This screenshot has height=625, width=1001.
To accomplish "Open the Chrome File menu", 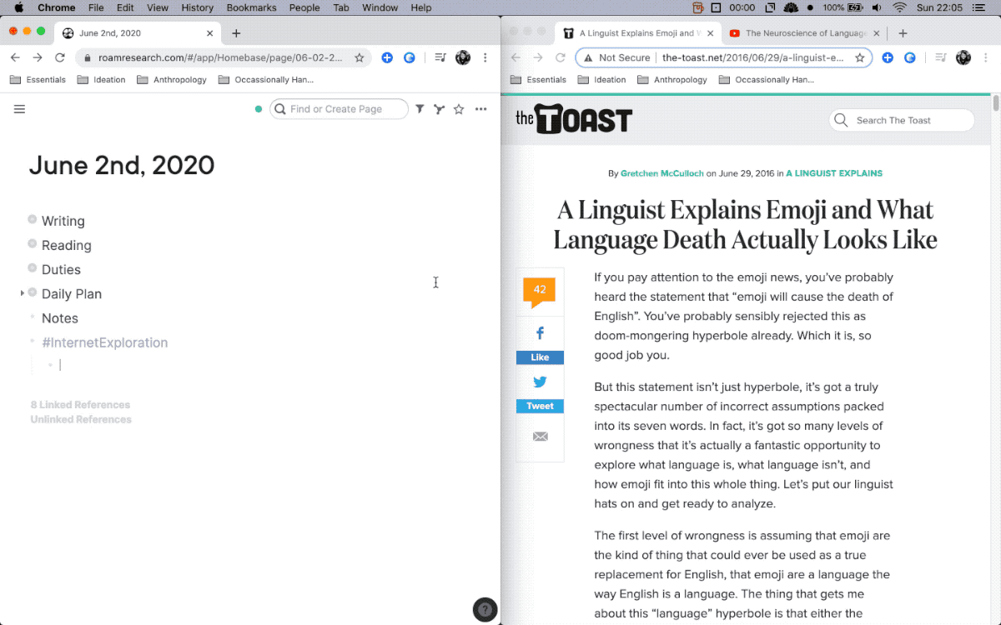I will coord(96,7).
